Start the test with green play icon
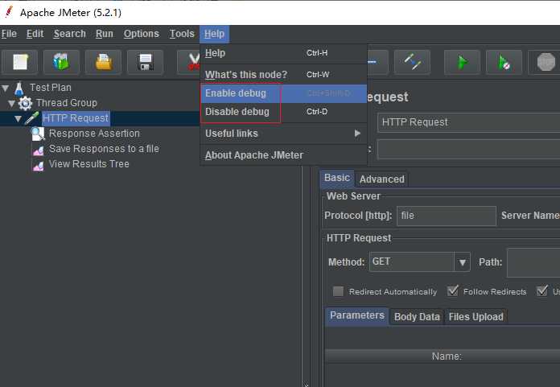560x387 pixels. click(462, 62)
